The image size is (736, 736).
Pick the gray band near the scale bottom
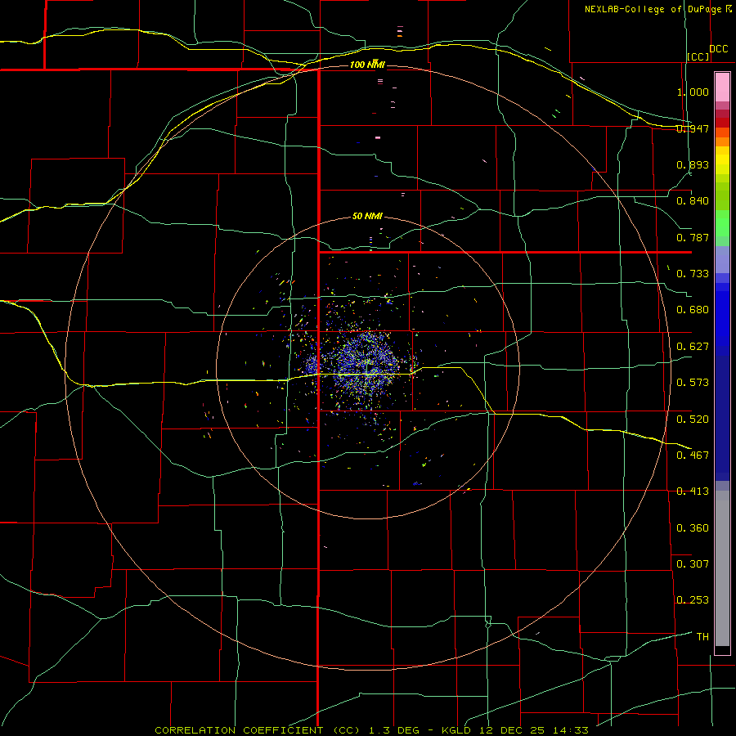click(722, 568)
